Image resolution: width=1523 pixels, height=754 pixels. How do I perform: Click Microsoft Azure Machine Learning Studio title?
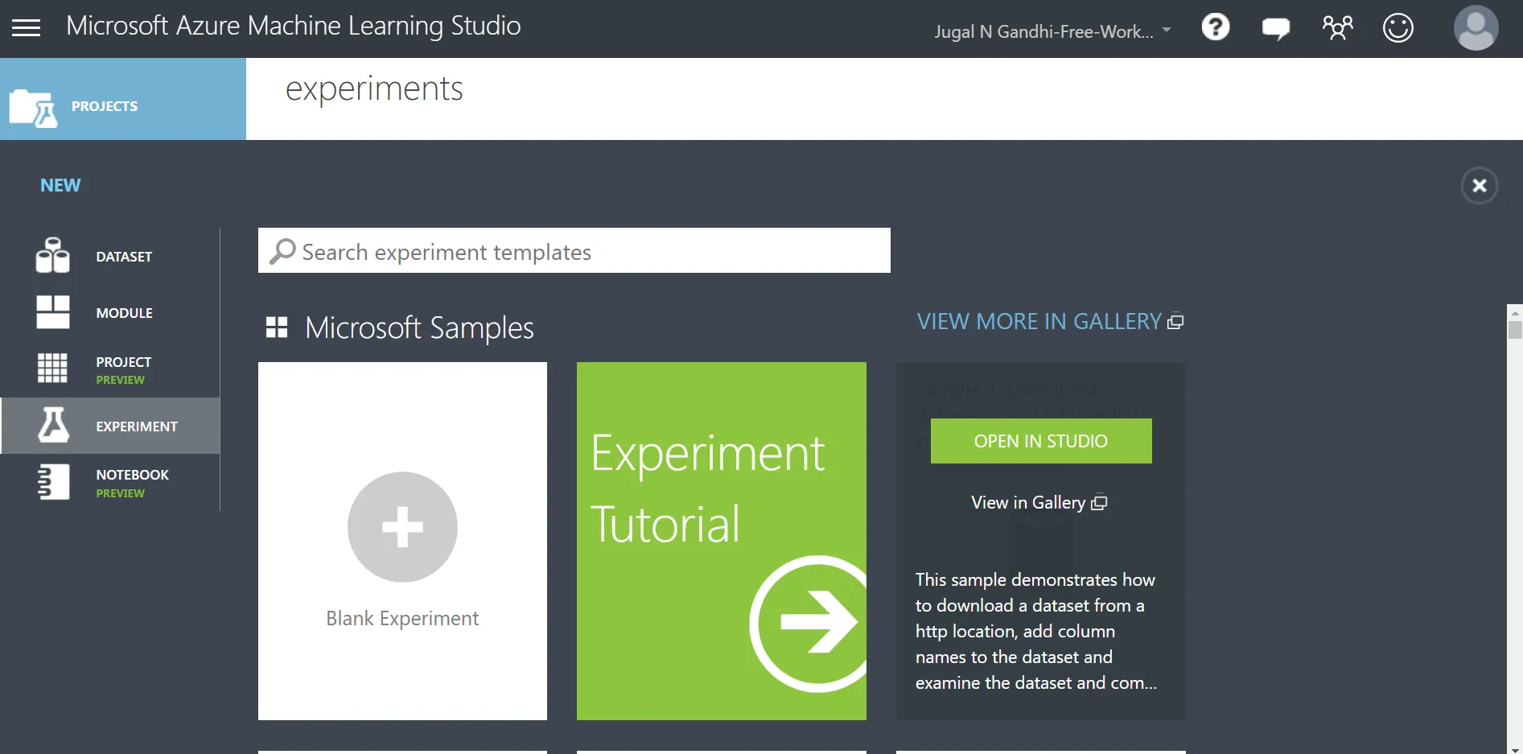click(294, 27)
